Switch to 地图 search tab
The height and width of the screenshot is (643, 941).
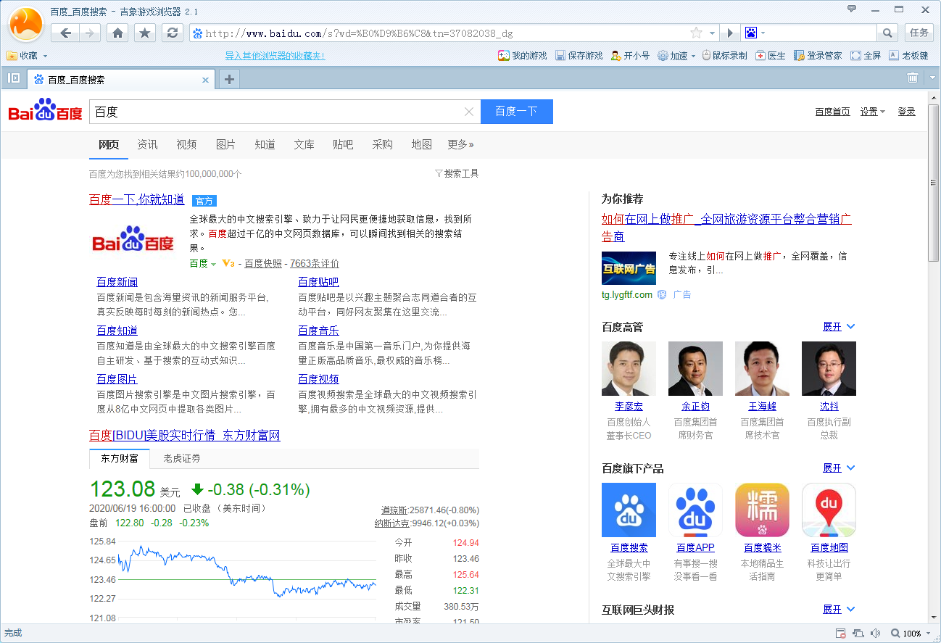coord(421,144)
